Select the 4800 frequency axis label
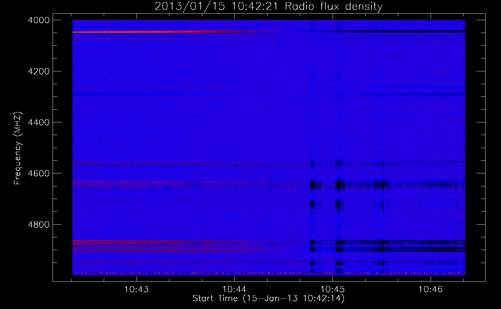The image size is (501, 309). click(38, 224)
